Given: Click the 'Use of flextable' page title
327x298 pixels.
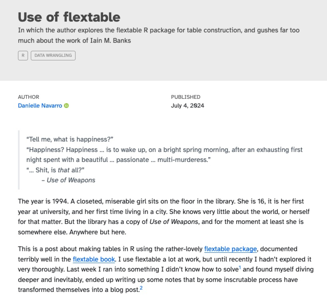Looking at the screenshot, I should coord(69,17).
